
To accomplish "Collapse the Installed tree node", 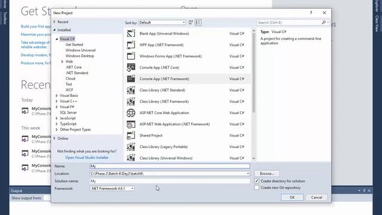I will [54, 30].
